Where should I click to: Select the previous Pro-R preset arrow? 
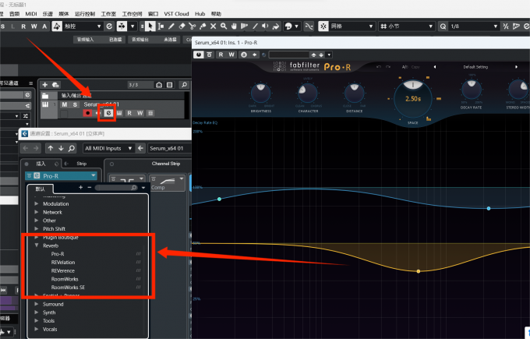(435, 67)
